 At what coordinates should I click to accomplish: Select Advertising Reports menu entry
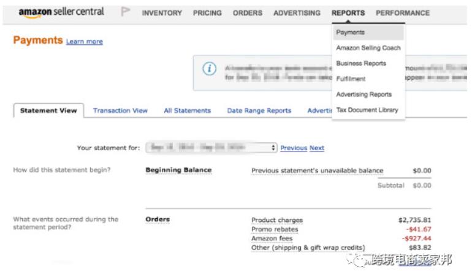364,94
